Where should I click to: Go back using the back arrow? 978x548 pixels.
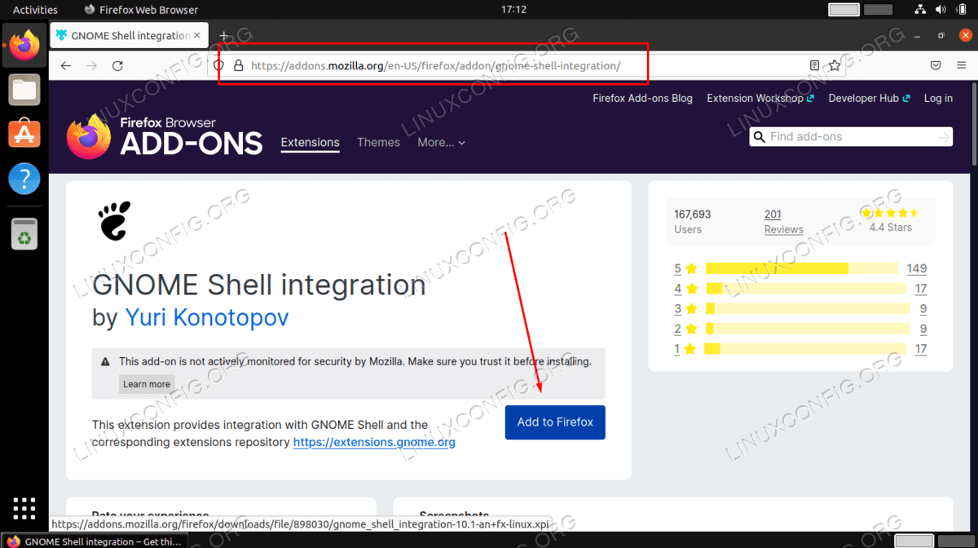tap(66, 66)
